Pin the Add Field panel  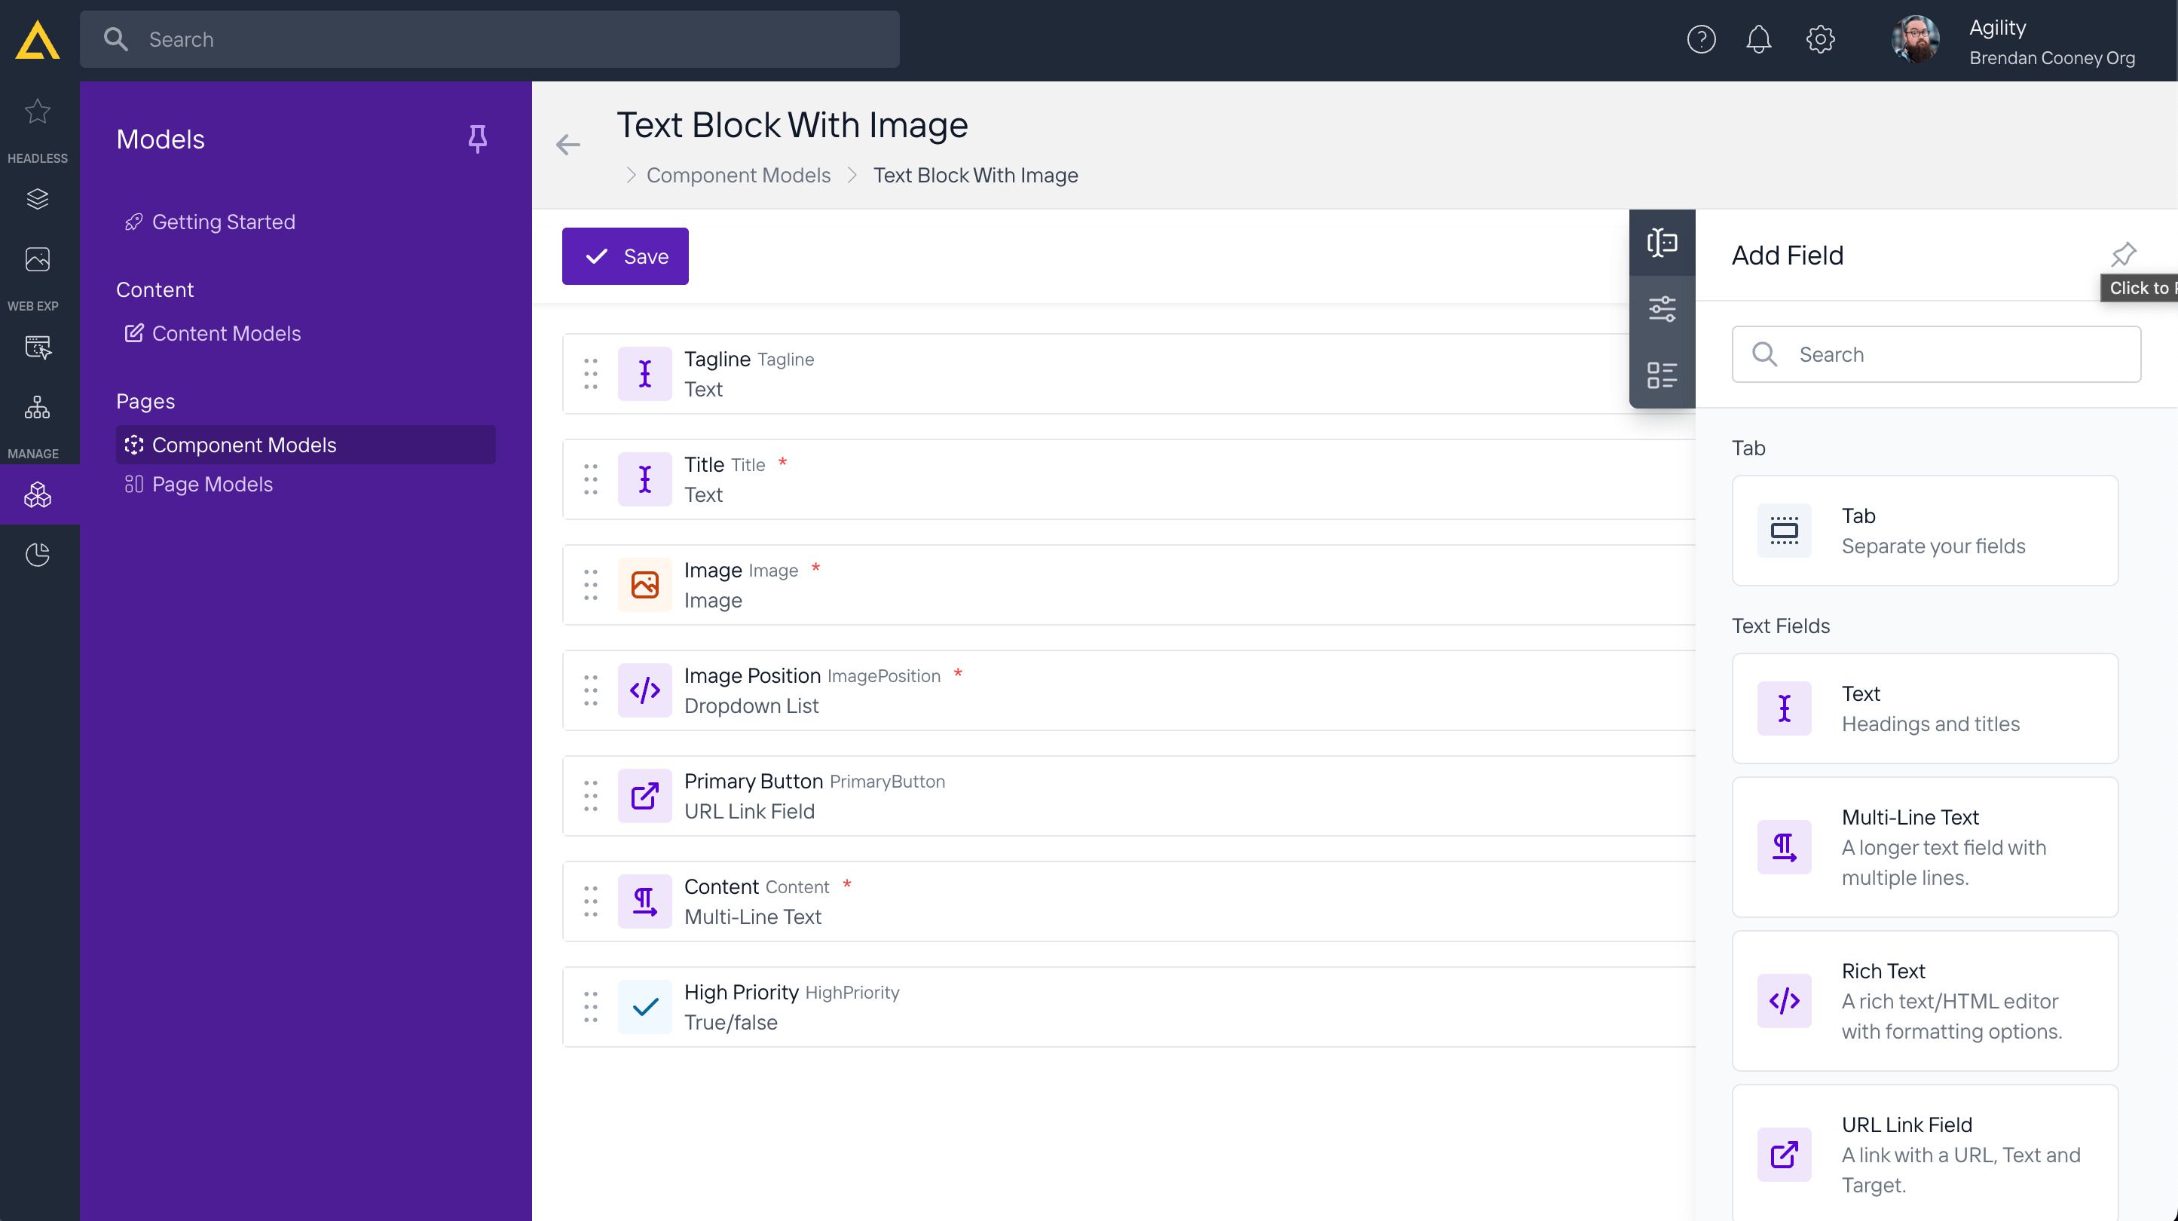[2123, 254]
